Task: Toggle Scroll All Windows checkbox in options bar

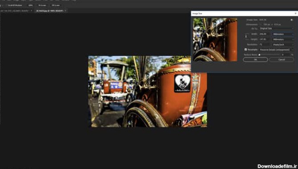Action: pos(6,5)
